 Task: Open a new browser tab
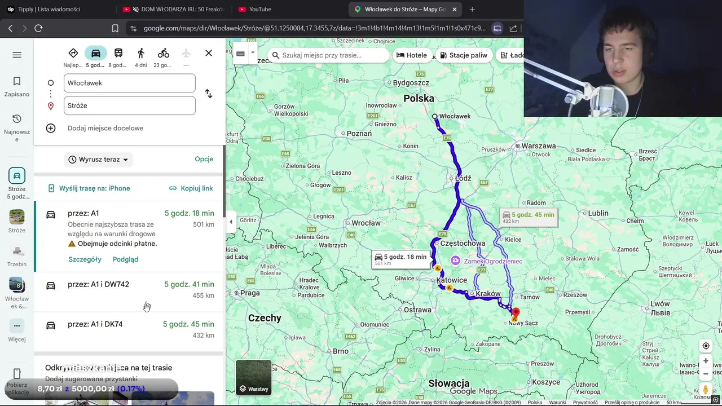pyautogui.click(x=472, y=9)
